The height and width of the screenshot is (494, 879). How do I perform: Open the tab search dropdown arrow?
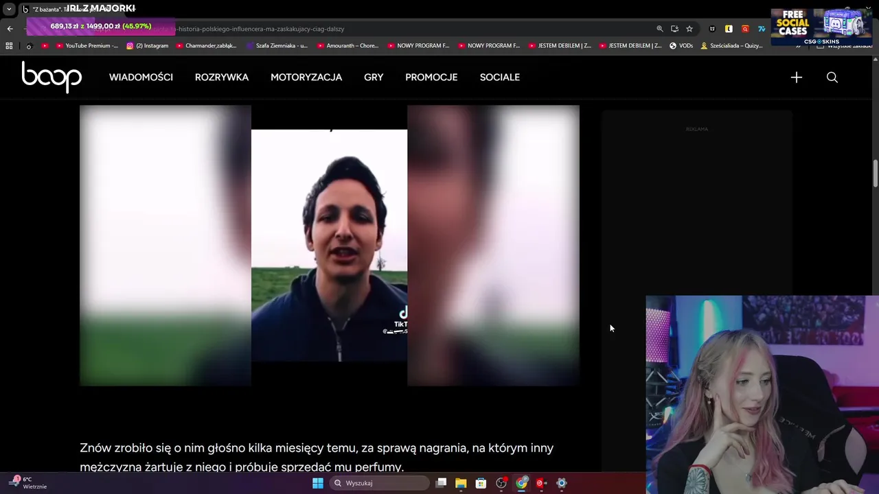coord(9,9)
